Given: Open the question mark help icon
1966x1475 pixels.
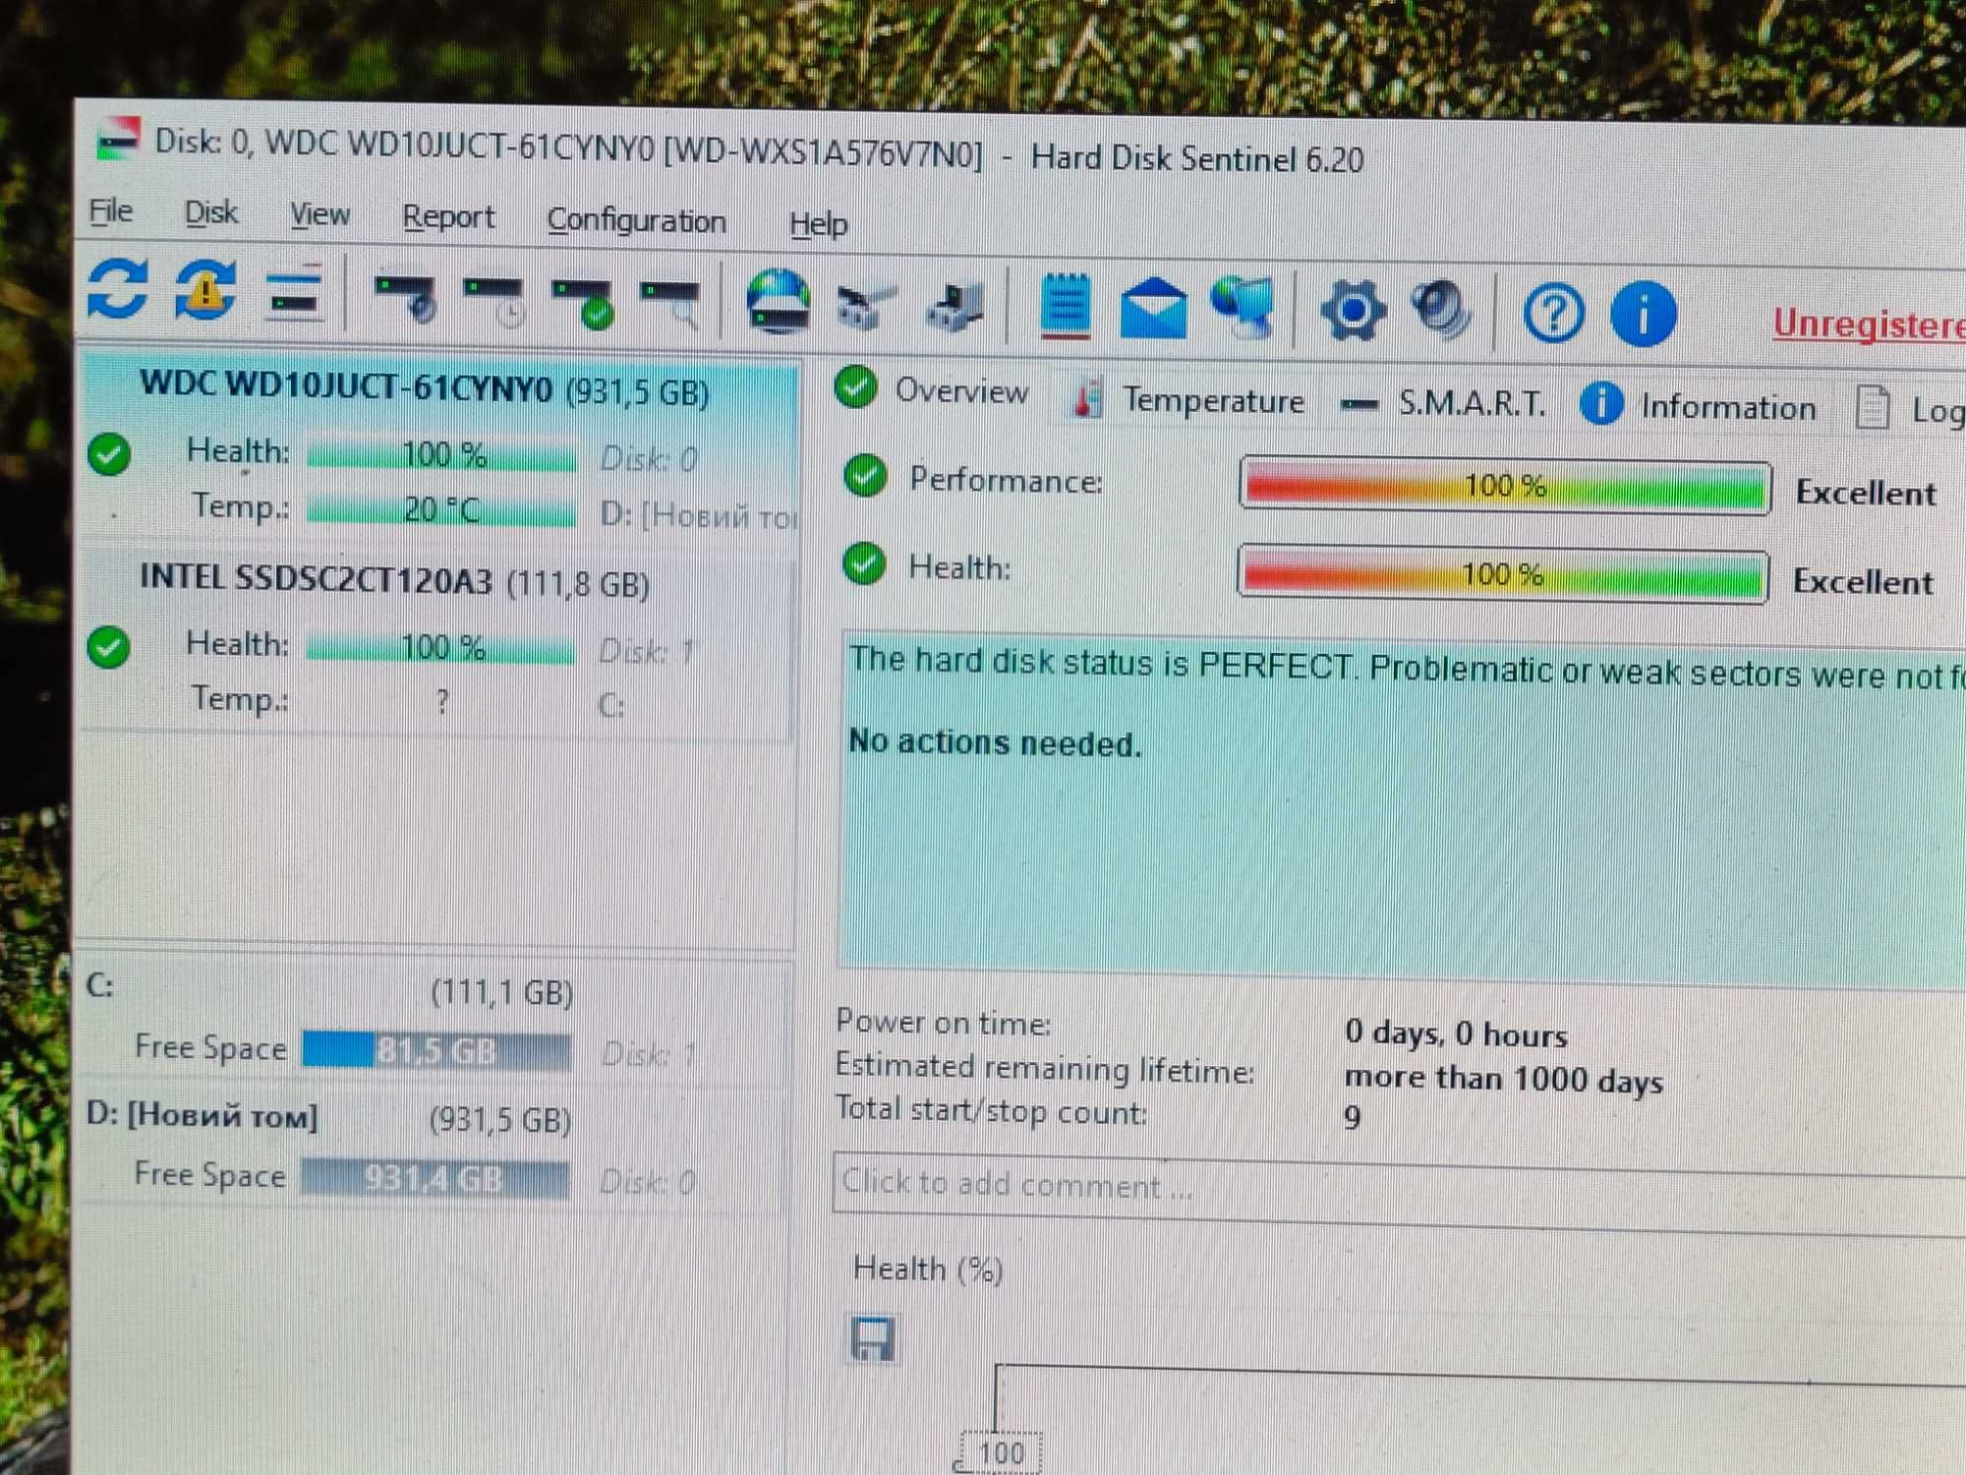Looking at the screenshot, I should coord(1553,315).
